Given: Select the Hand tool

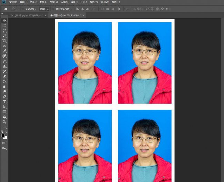Looking at the screenshot, I should click(x=4, y=117).
